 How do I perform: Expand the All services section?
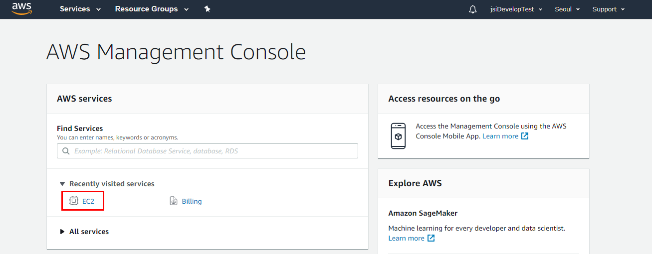coord(62,232)
